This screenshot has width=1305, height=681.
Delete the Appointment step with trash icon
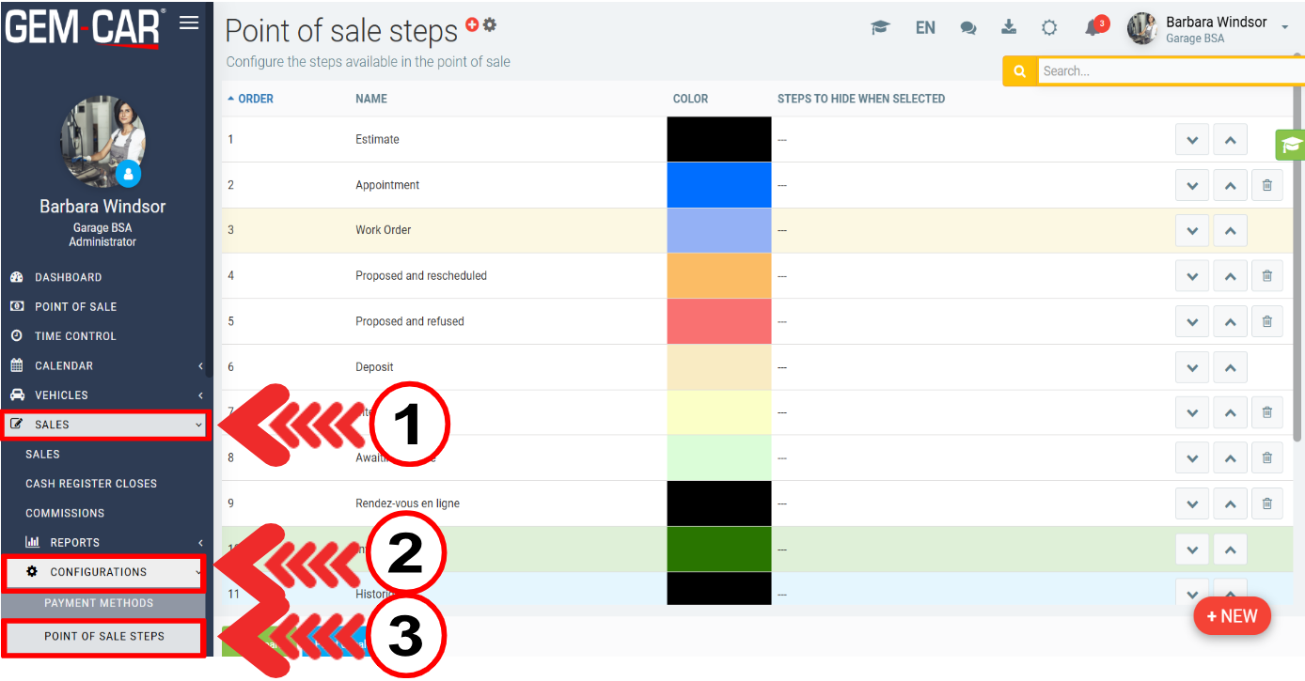[1266, 185]
